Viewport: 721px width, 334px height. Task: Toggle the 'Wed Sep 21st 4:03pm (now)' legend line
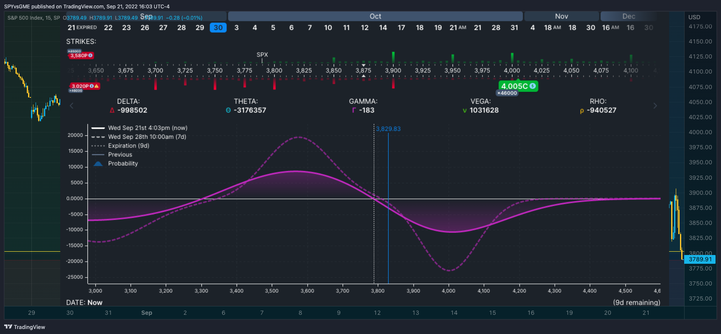click(x=139, y=128)
